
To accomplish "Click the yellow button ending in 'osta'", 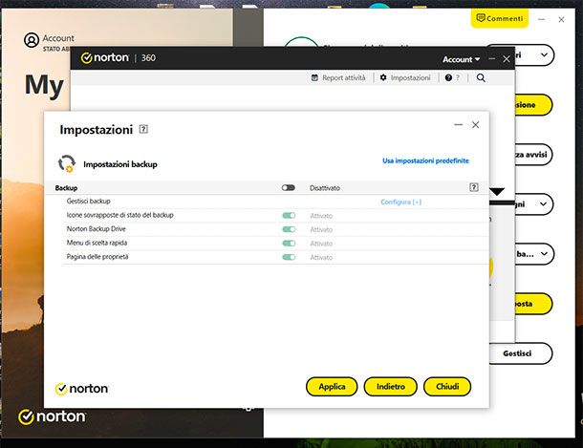I will click(x=533, y=304).
